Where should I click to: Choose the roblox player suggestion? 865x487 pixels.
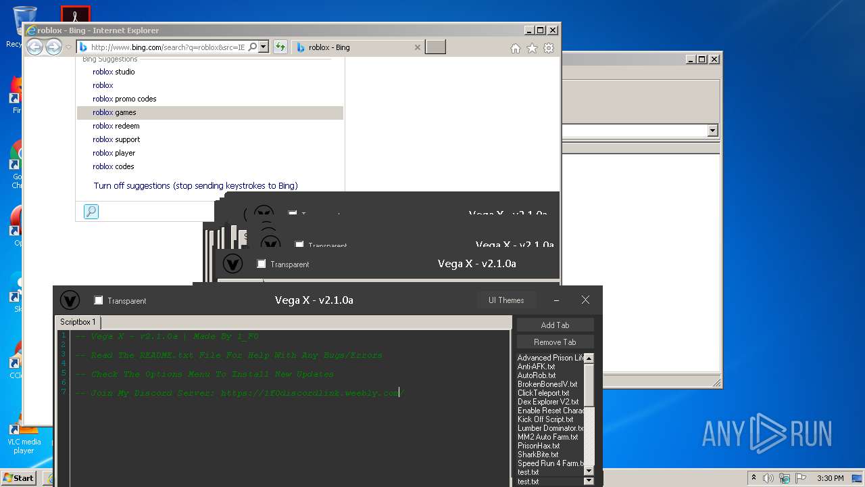pos(210,153)
